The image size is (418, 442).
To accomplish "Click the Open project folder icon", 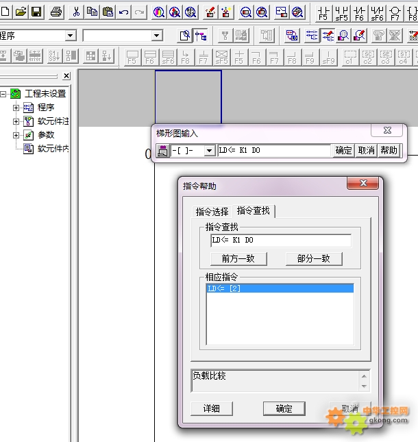I will (21, 12).
